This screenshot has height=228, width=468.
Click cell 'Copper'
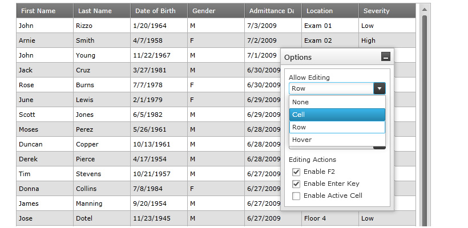(102, 144)
